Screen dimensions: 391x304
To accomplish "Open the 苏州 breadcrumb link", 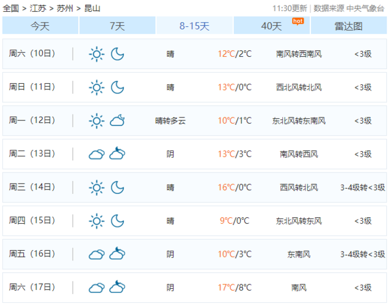I will pos(65,9).
